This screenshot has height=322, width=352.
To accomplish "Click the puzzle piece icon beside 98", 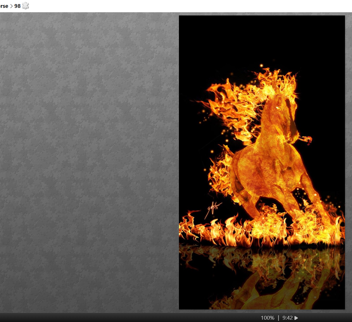I will [25, 6].
